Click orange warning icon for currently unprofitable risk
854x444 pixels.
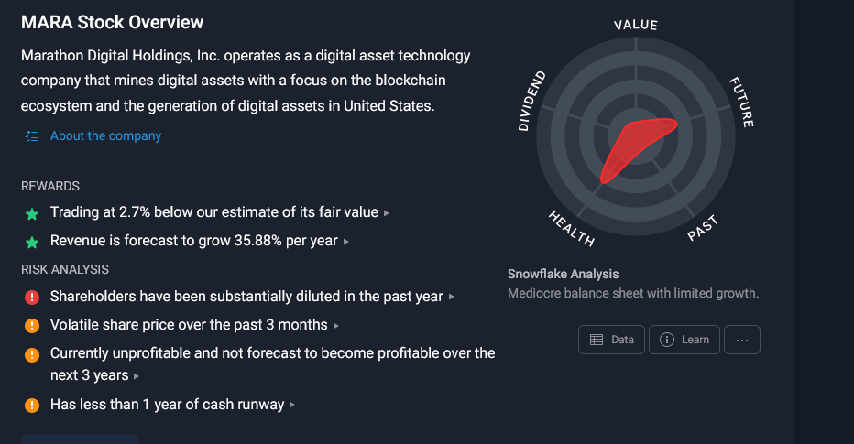click(x=32, y=355)
